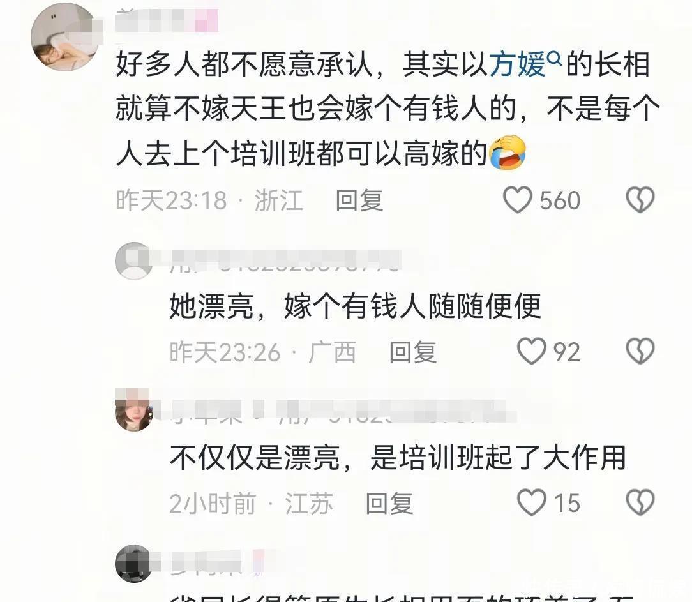This screenshot has width=692, height=602.
Task: Open Jiangsu commenter's girl avatar
Action: 133,410
